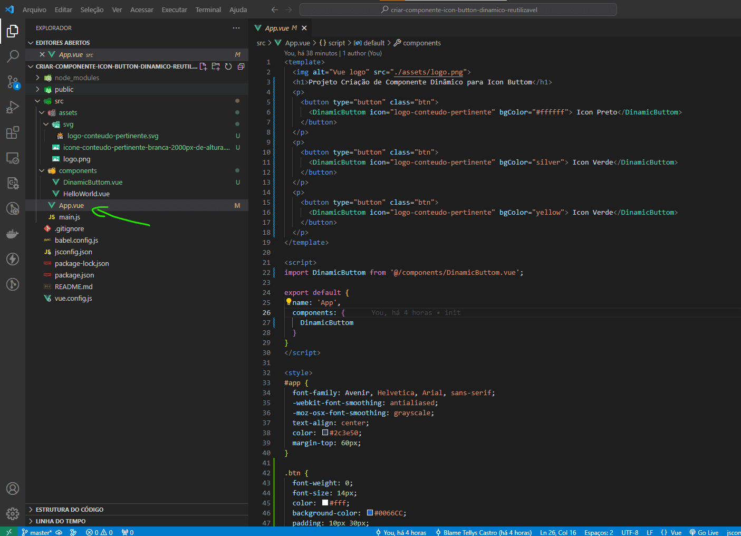
Task: Expand the Linha do Tempo section
Action: tap(60, 521)
